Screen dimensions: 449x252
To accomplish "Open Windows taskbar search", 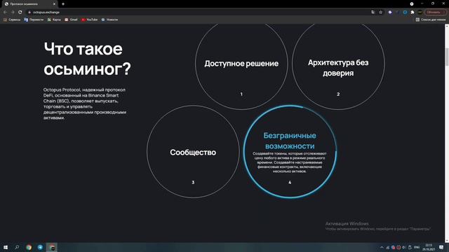I will [17, 247].
